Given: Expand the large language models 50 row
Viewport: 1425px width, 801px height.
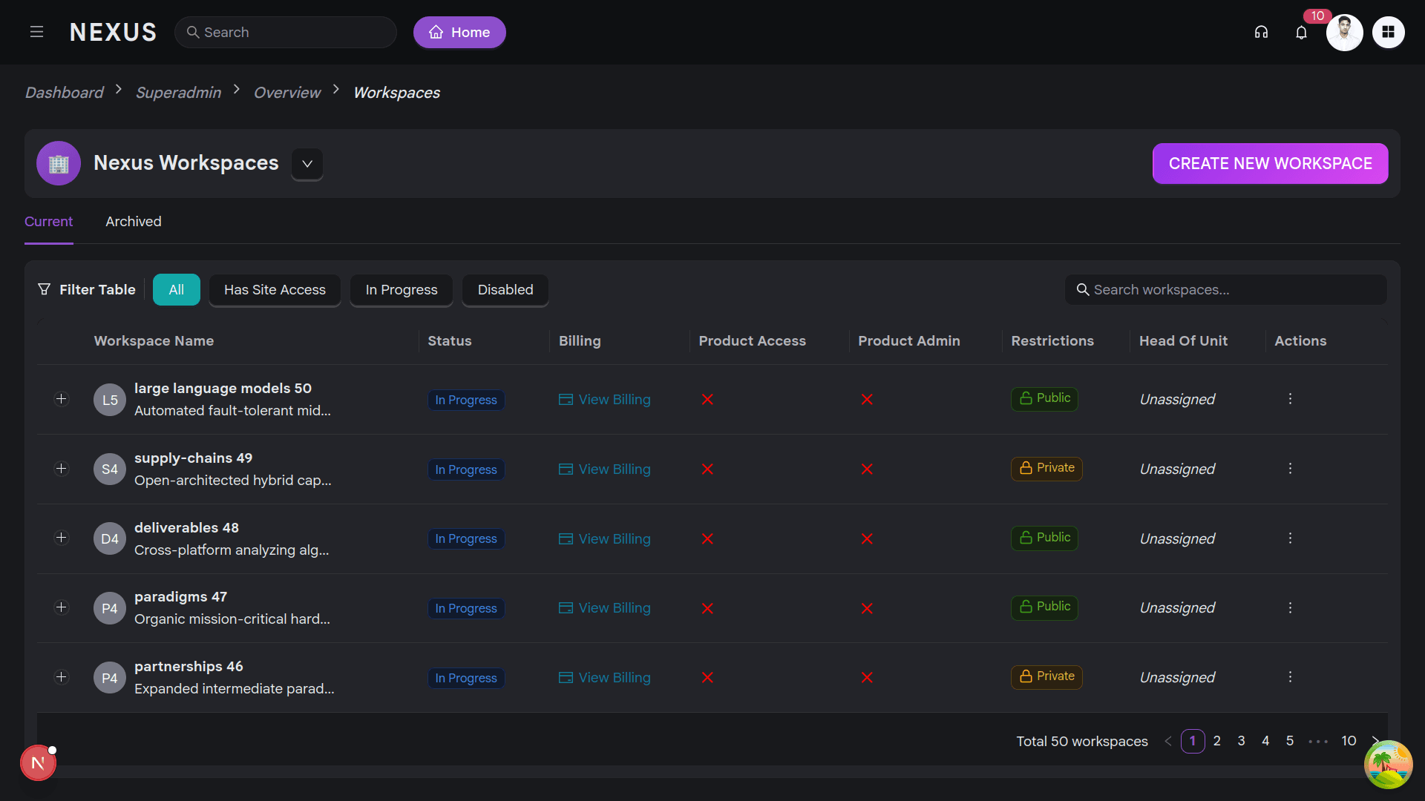Looking at the screenshot, I should coord(62,399).
